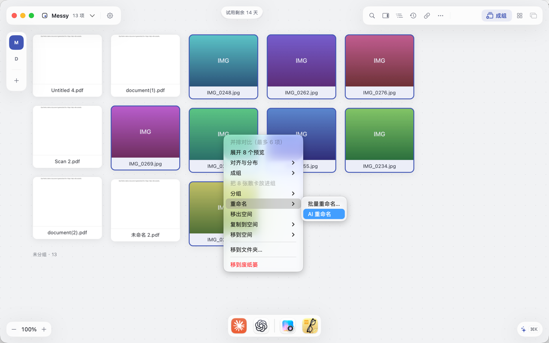549x343 pixels.
Task: Select the Untitled 4.pdf card
Action: [x=67, y=66]
